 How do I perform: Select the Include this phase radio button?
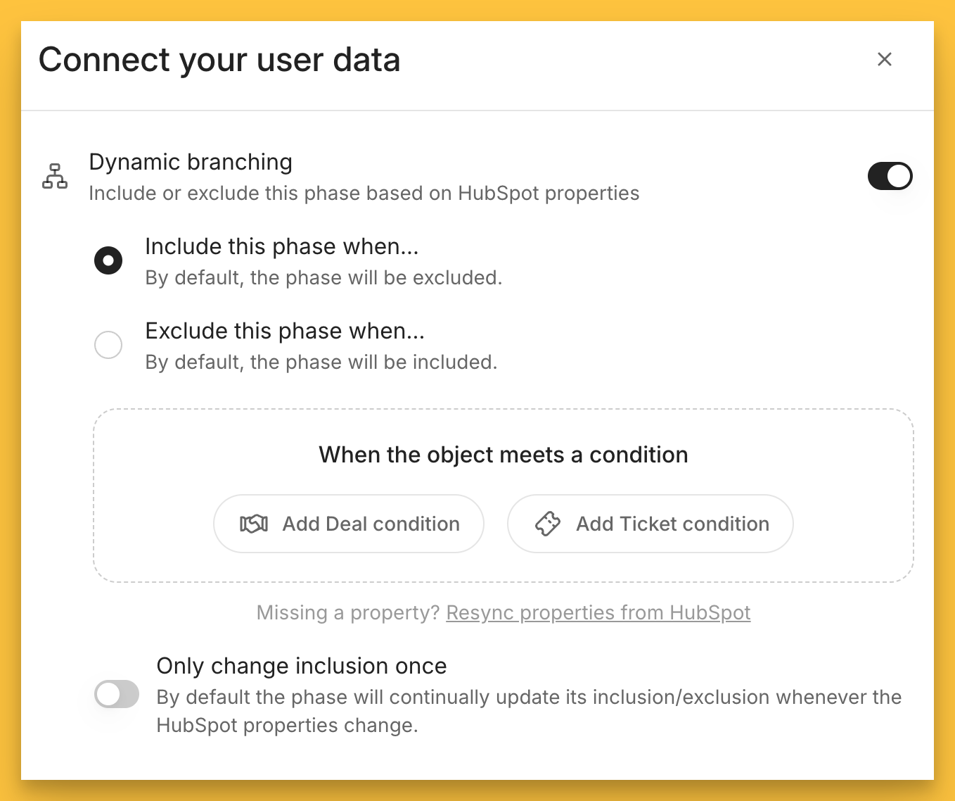108,260
